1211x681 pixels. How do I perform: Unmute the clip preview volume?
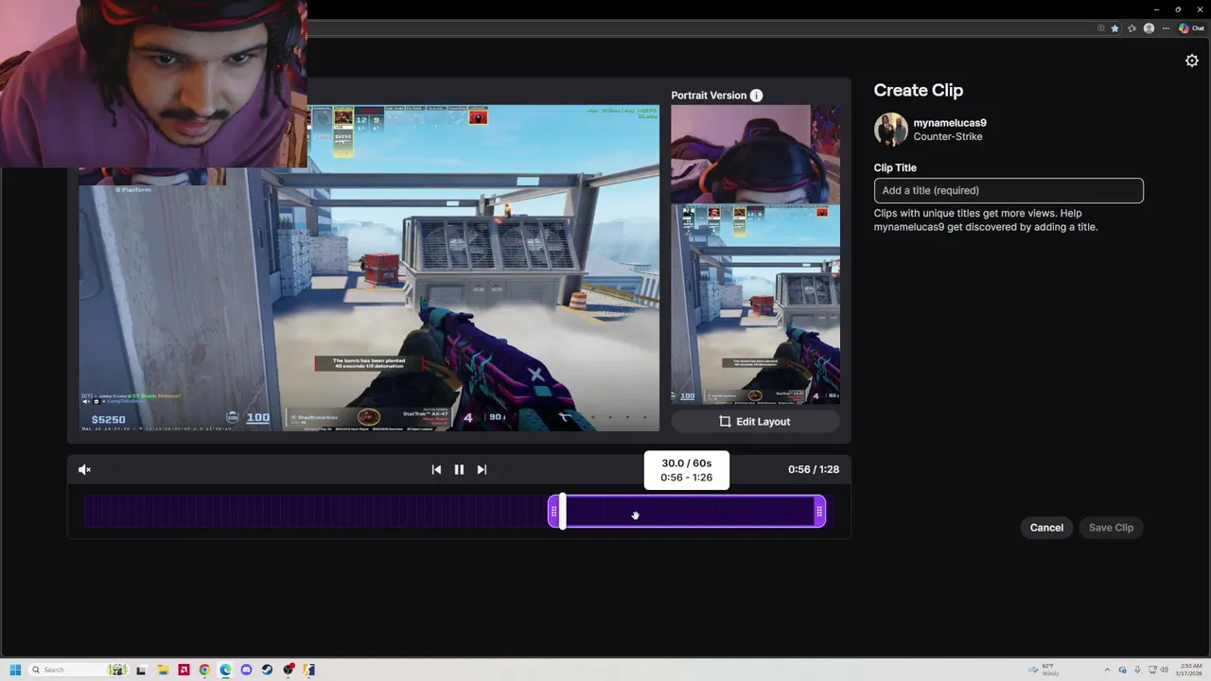click(x=84, y=469)
